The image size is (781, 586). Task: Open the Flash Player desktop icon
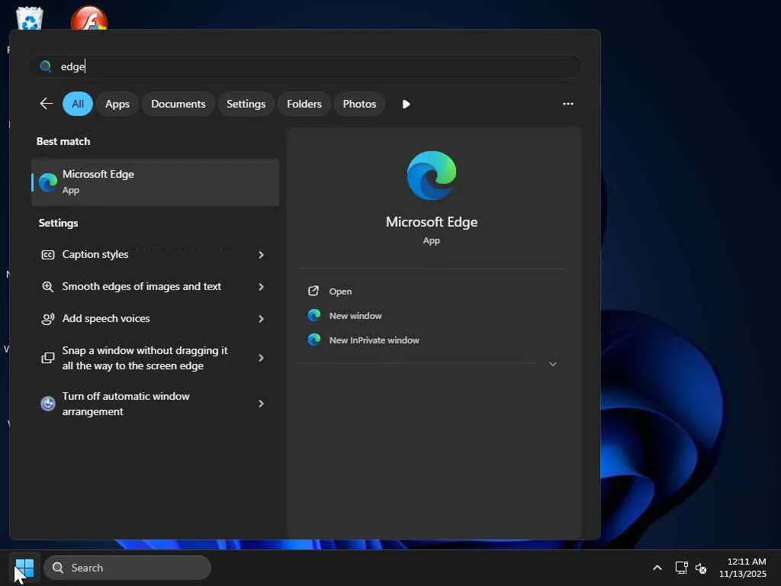click(88, 18)
